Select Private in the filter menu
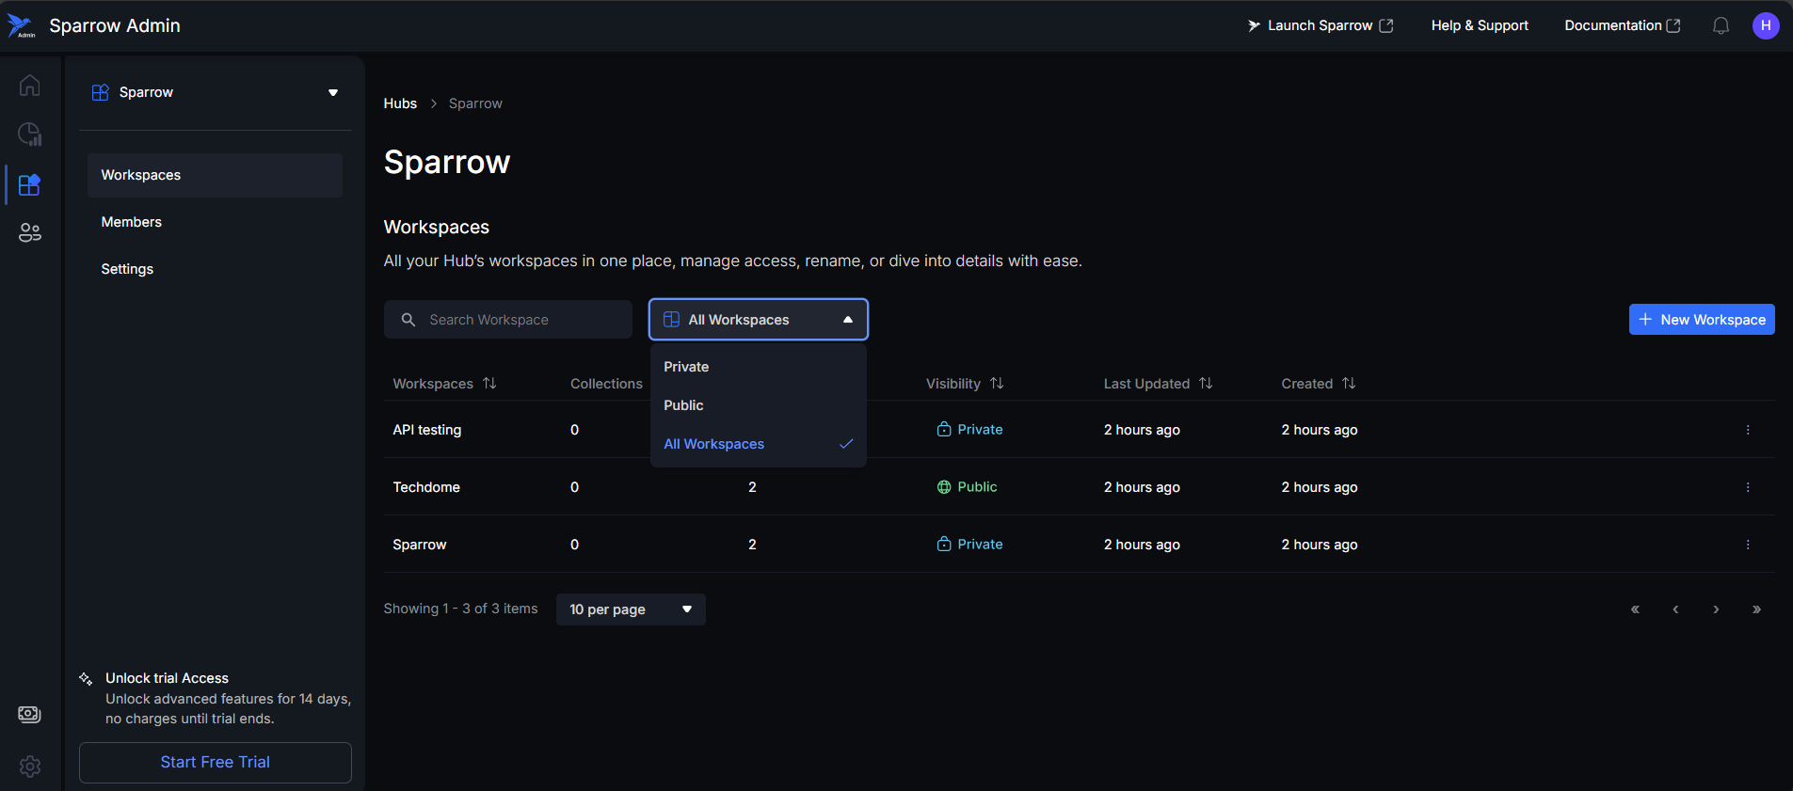 [x=686, y=367]
